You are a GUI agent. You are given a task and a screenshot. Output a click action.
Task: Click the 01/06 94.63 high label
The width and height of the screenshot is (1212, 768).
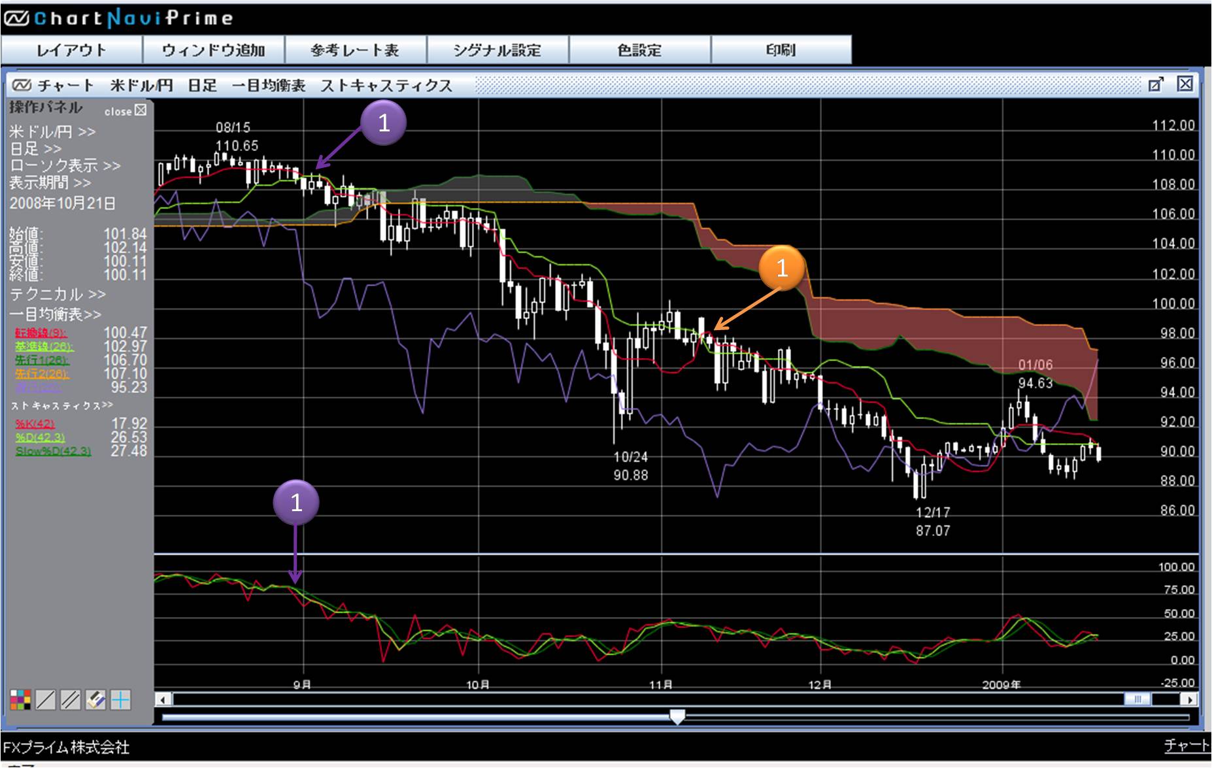pyautogui.click(x=1035, y=374)
